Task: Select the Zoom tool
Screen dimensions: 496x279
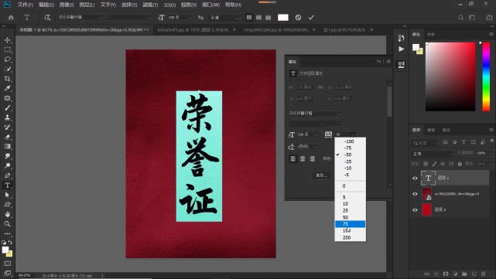Action: tap(7, 224)
